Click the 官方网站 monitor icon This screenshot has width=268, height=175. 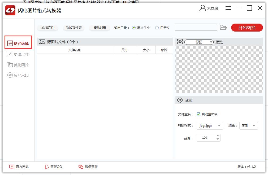coord(12,167)
